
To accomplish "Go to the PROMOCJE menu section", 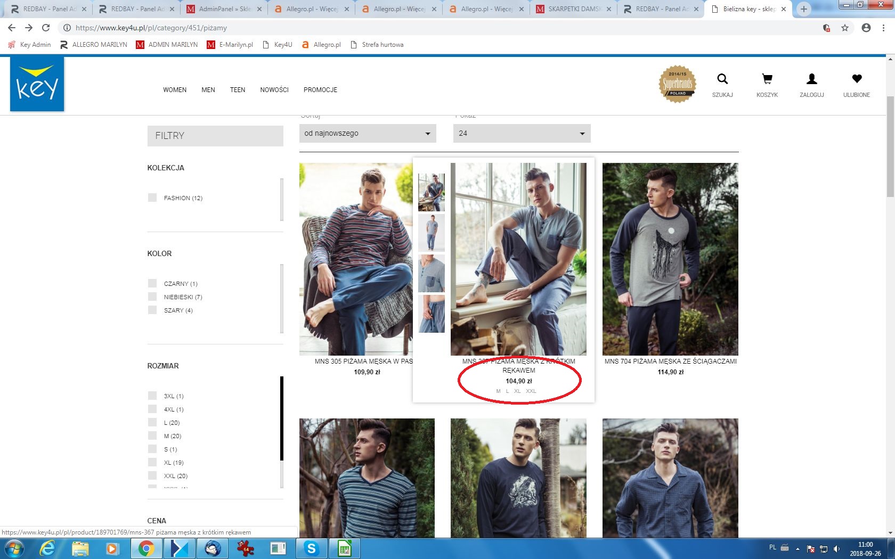I will click(320, 90).
